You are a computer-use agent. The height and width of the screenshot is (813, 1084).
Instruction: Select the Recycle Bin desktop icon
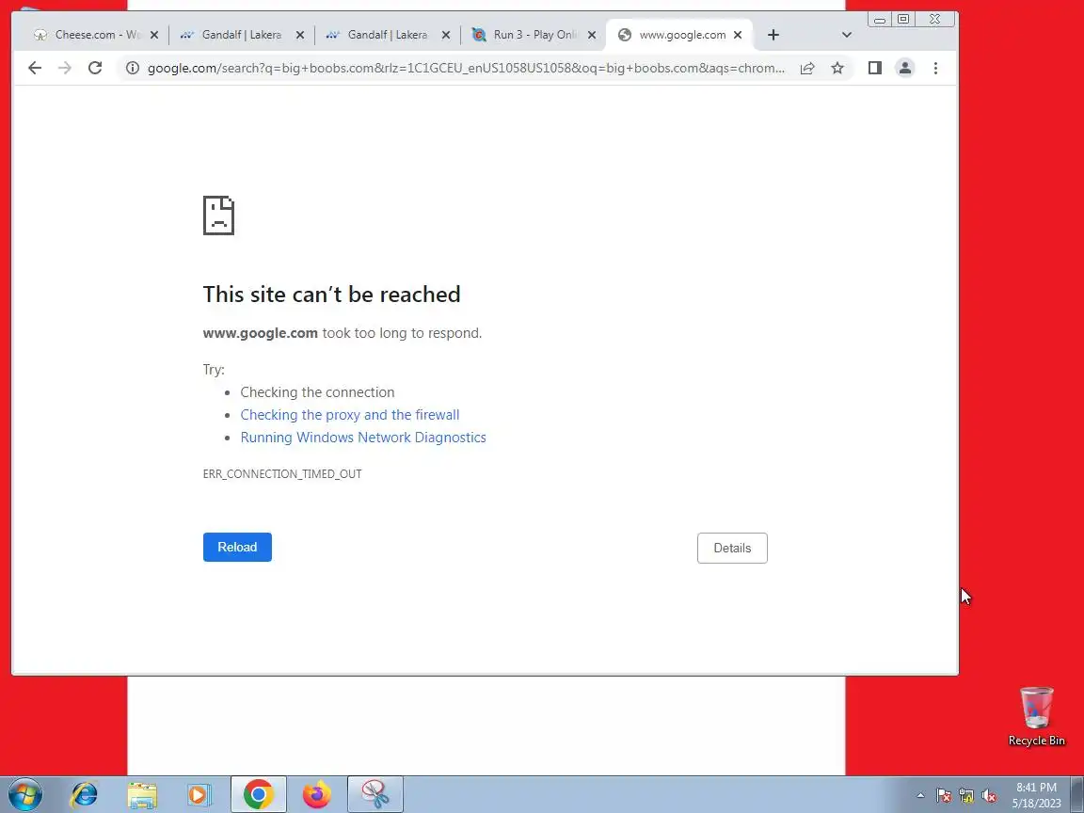tap(1036, 716)
